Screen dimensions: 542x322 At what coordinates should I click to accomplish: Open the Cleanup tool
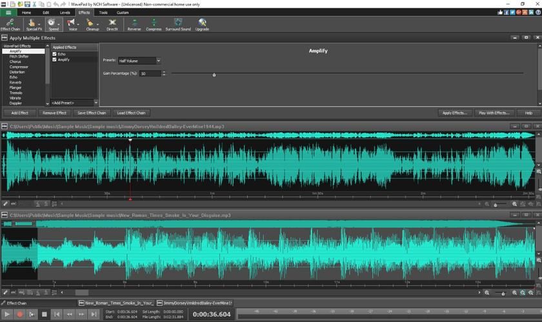click(91, 25)
